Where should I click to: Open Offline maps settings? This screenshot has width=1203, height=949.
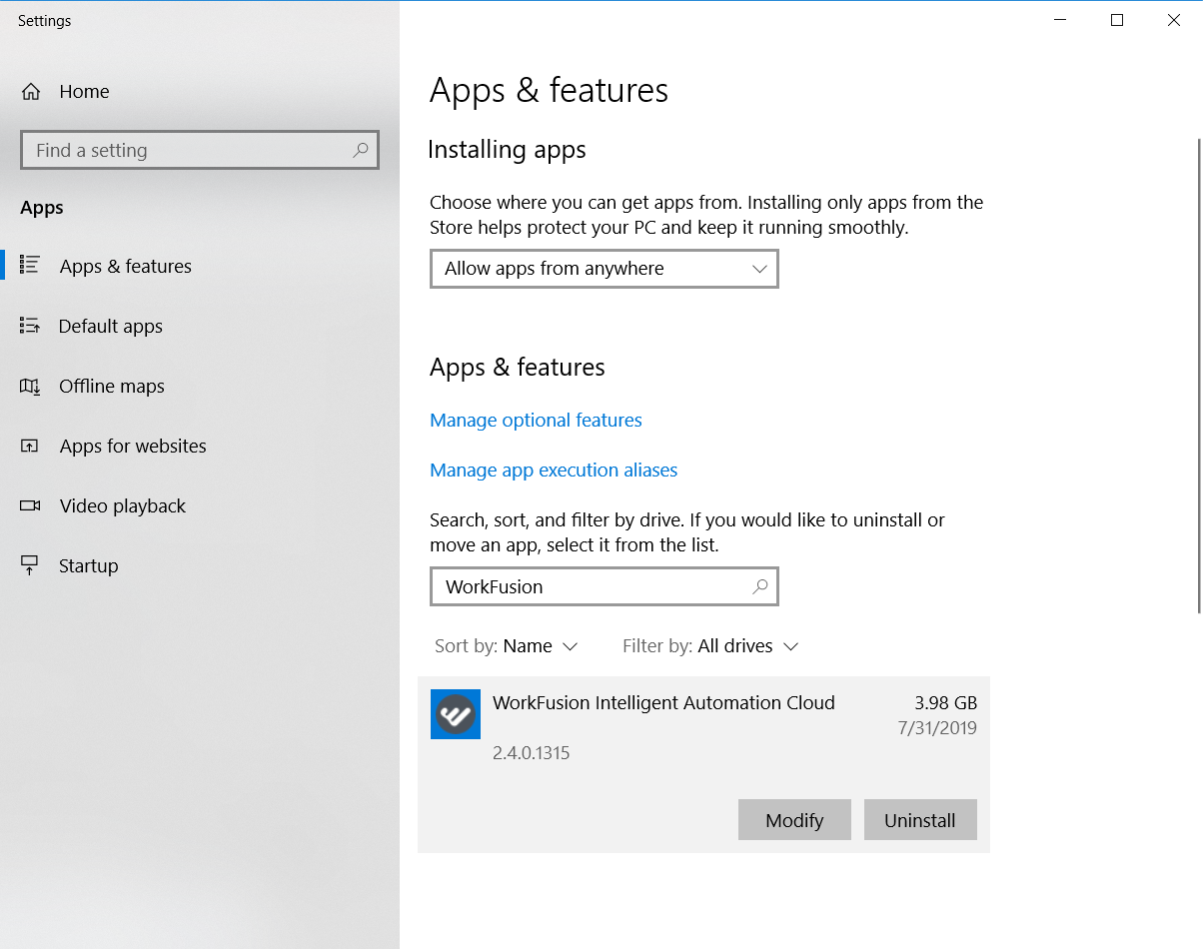tap(112, 386)
